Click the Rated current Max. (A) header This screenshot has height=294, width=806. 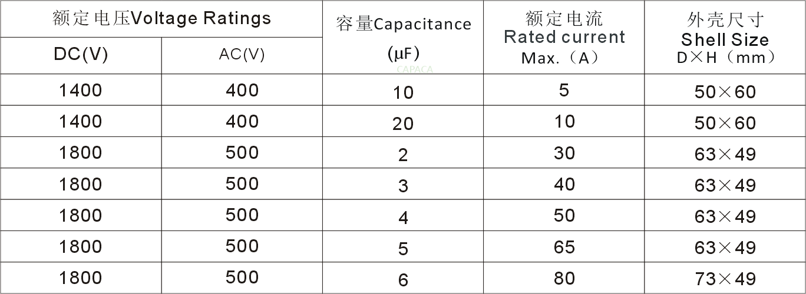564,38
